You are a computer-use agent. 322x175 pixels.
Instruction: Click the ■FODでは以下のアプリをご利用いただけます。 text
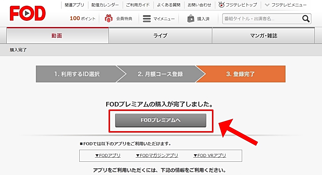click(x=126, y=144)
